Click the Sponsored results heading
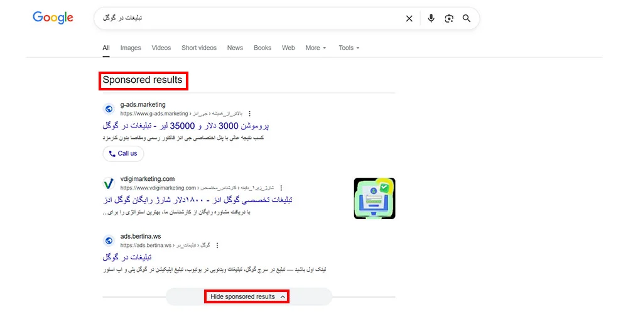This screenshot has height=314, width=628. coord(143,80)
